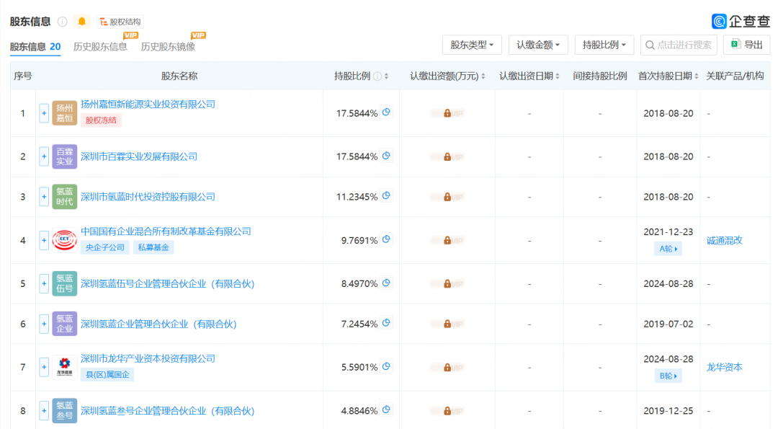Image resolution: width=778 pixels, height=429 pixels.
Task: Click the A轮 funding round tag
Action: coord(668,249)
